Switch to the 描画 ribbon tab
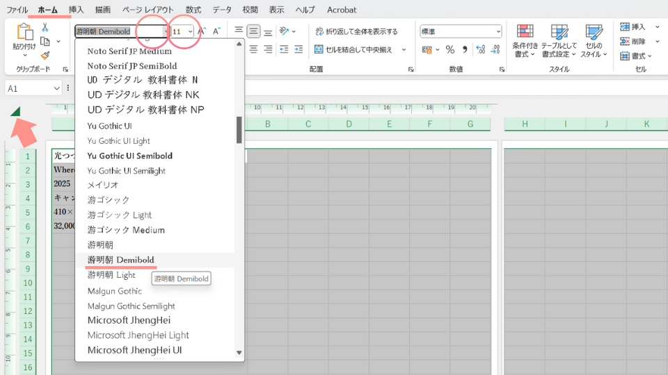Screen dimensions: 668x375 (x=103, y=10)
